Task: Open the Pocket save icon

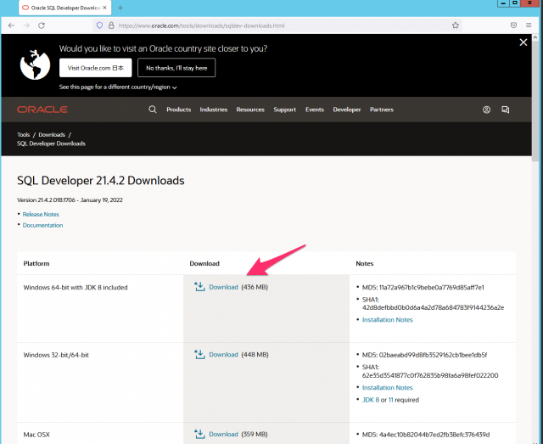Action: coord(513,25)
